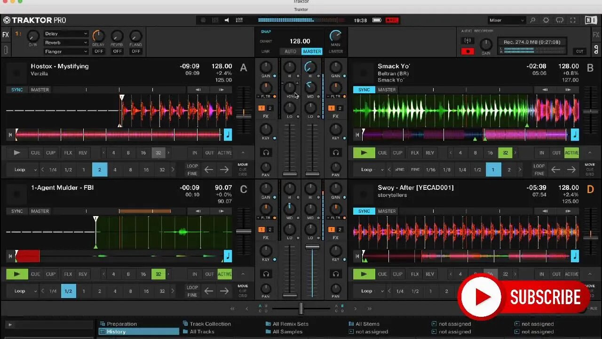Click FLX button on Deck B
Viewport: 602px width, 339px height.
coord(415,153)
